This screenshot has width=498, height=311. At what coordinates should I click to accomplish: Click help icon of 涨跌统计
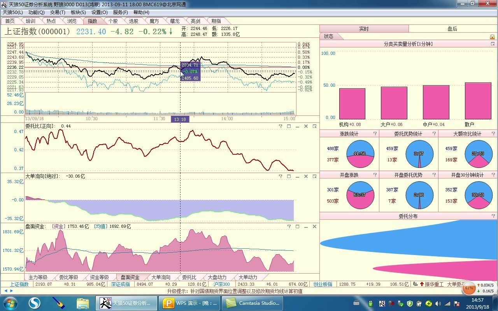pyautogui.click(x=375, y=133)
